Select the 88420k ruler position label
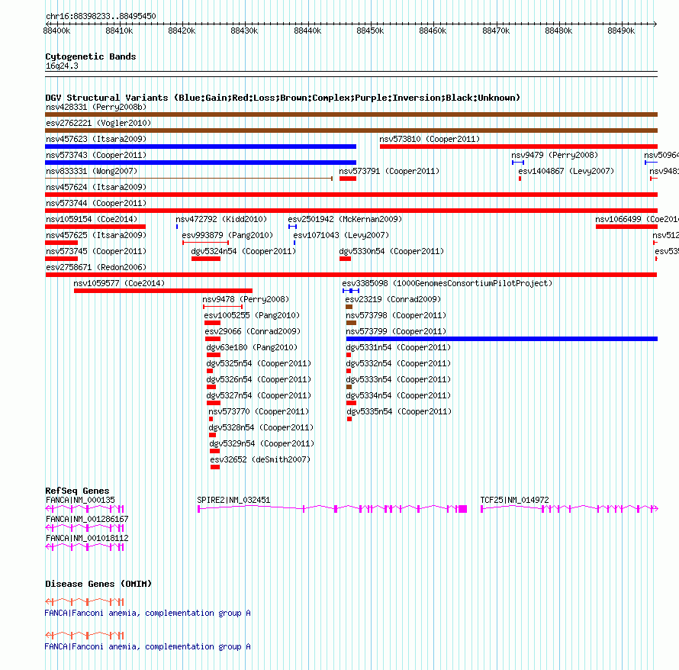 click(182, 31)
